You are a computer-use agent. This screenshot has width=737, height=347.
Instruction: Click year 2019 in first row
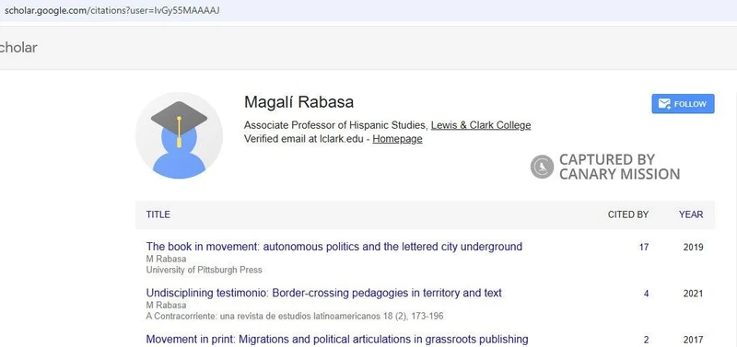tap(694, 247)
